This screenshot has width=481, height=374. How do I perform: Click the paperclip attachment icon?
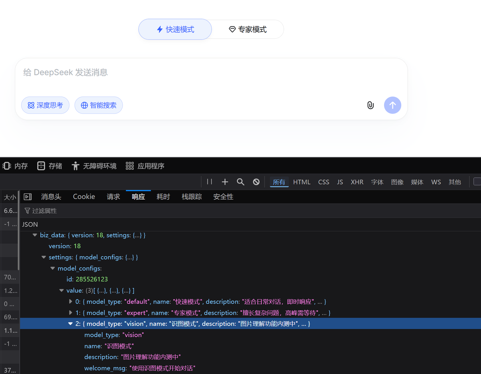click(x=370, y=105)
